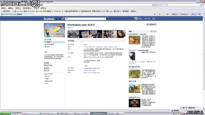Click the Facebook logo in the blue bar
Image resolution: width=205 pixels, height=115 pixels.
click(x=49, y=19)
